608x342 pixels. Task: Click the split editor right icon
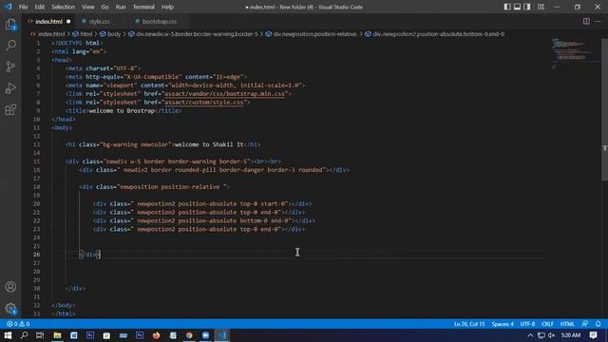[x=586, y=21]
